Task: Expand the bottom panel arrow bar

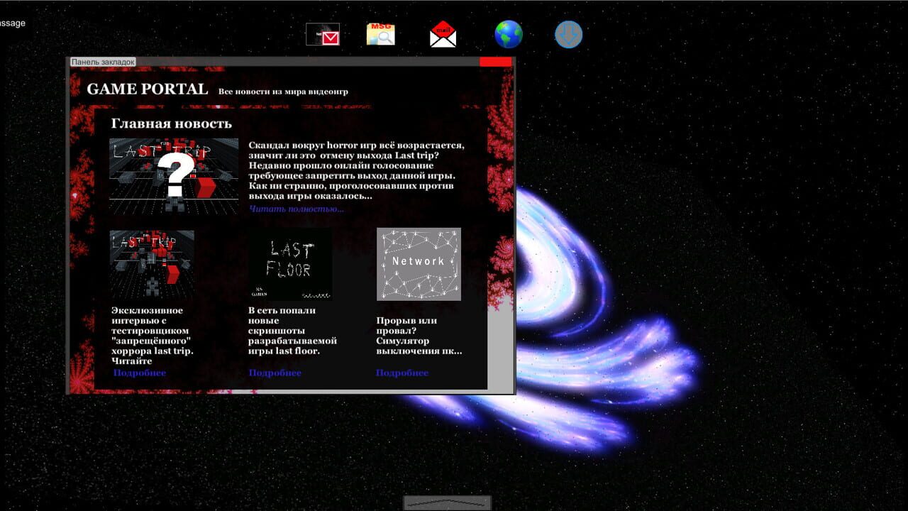Action: click(x=447, y=502)
